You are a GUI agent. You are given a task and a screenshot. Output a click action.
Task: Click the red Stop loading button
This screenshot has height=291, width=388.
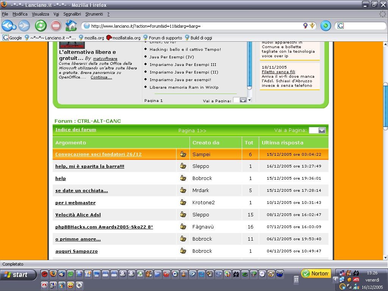coord(56,26)
